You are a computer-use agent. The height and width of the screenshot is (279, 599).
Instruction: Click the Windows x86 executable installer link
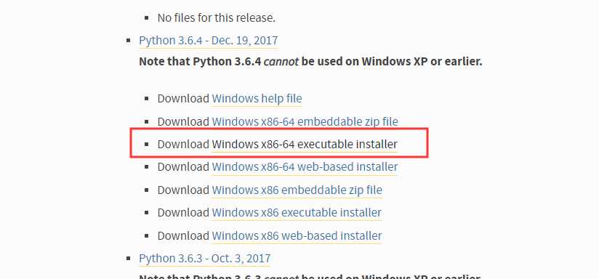tap(297, 212)
